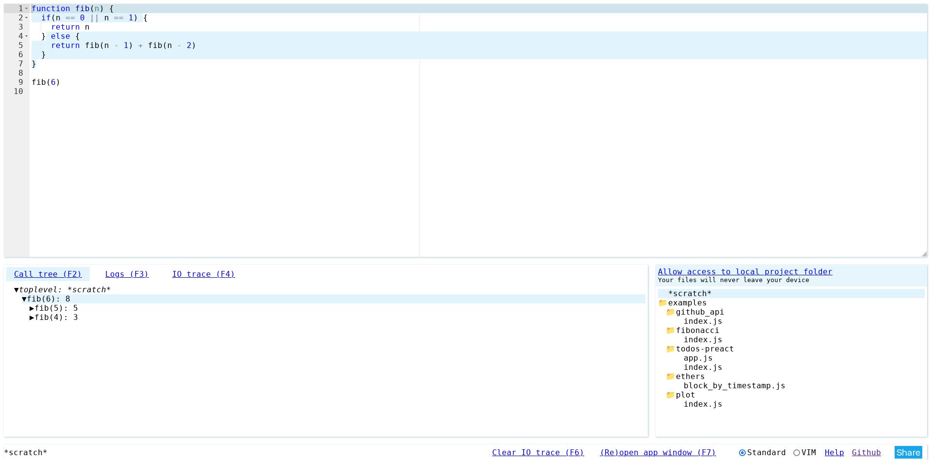The width and height of the screenshot is (931, 460).
Task: Click 'return n' on line 3
Action: pos(70,27)
